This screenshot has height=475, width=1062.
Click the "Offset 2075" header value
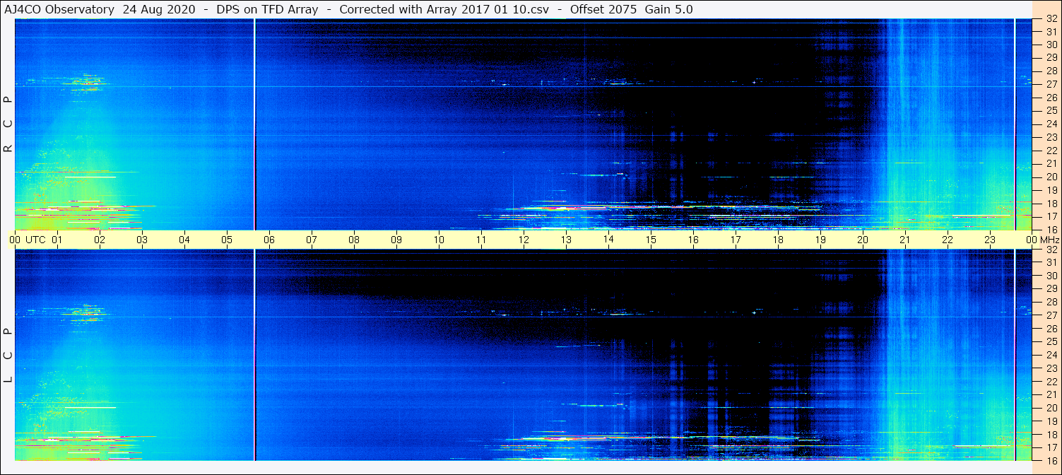pyautogui.click(x=602, y=10)
